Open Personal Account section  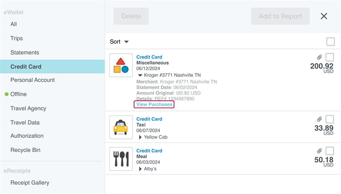32,80
